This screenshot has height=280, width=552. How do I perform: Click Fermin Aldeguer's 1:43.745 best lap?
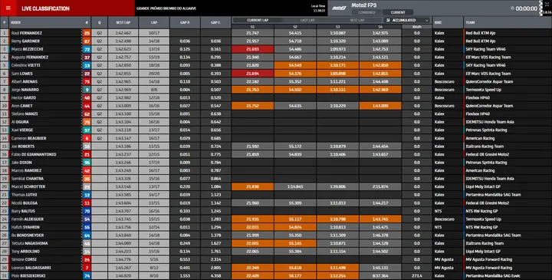pyautogui.click(x=123, y=219)
